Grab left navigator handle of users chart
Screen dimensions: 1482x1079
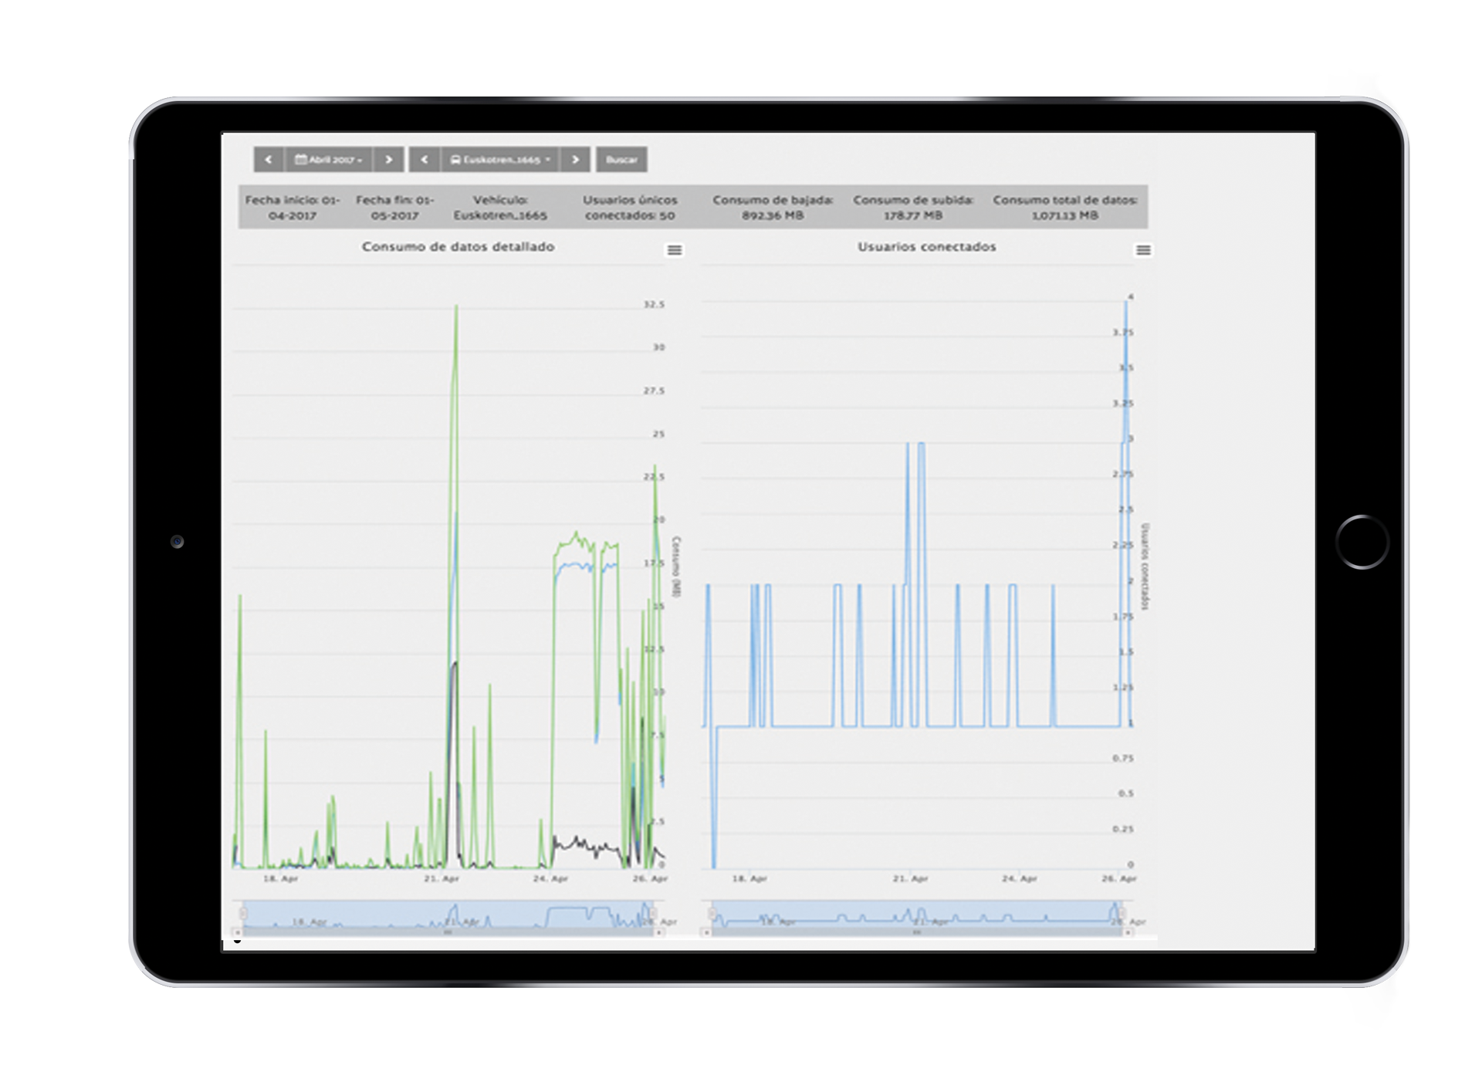tap(712, 915)
